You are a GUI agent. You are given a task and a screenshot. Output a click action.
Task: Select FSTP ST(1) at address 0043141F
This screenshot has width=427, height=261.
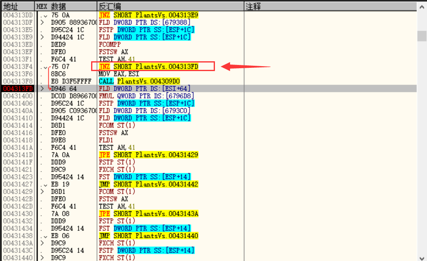click(x=117, y=162)
